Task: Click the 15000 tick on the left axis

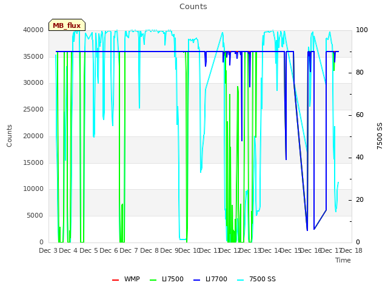Action: (33, 162)
